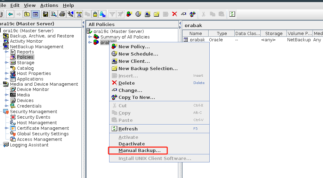323x178 pixels.
Task: Choose Change... in the context menu
Action: point(159,90)
